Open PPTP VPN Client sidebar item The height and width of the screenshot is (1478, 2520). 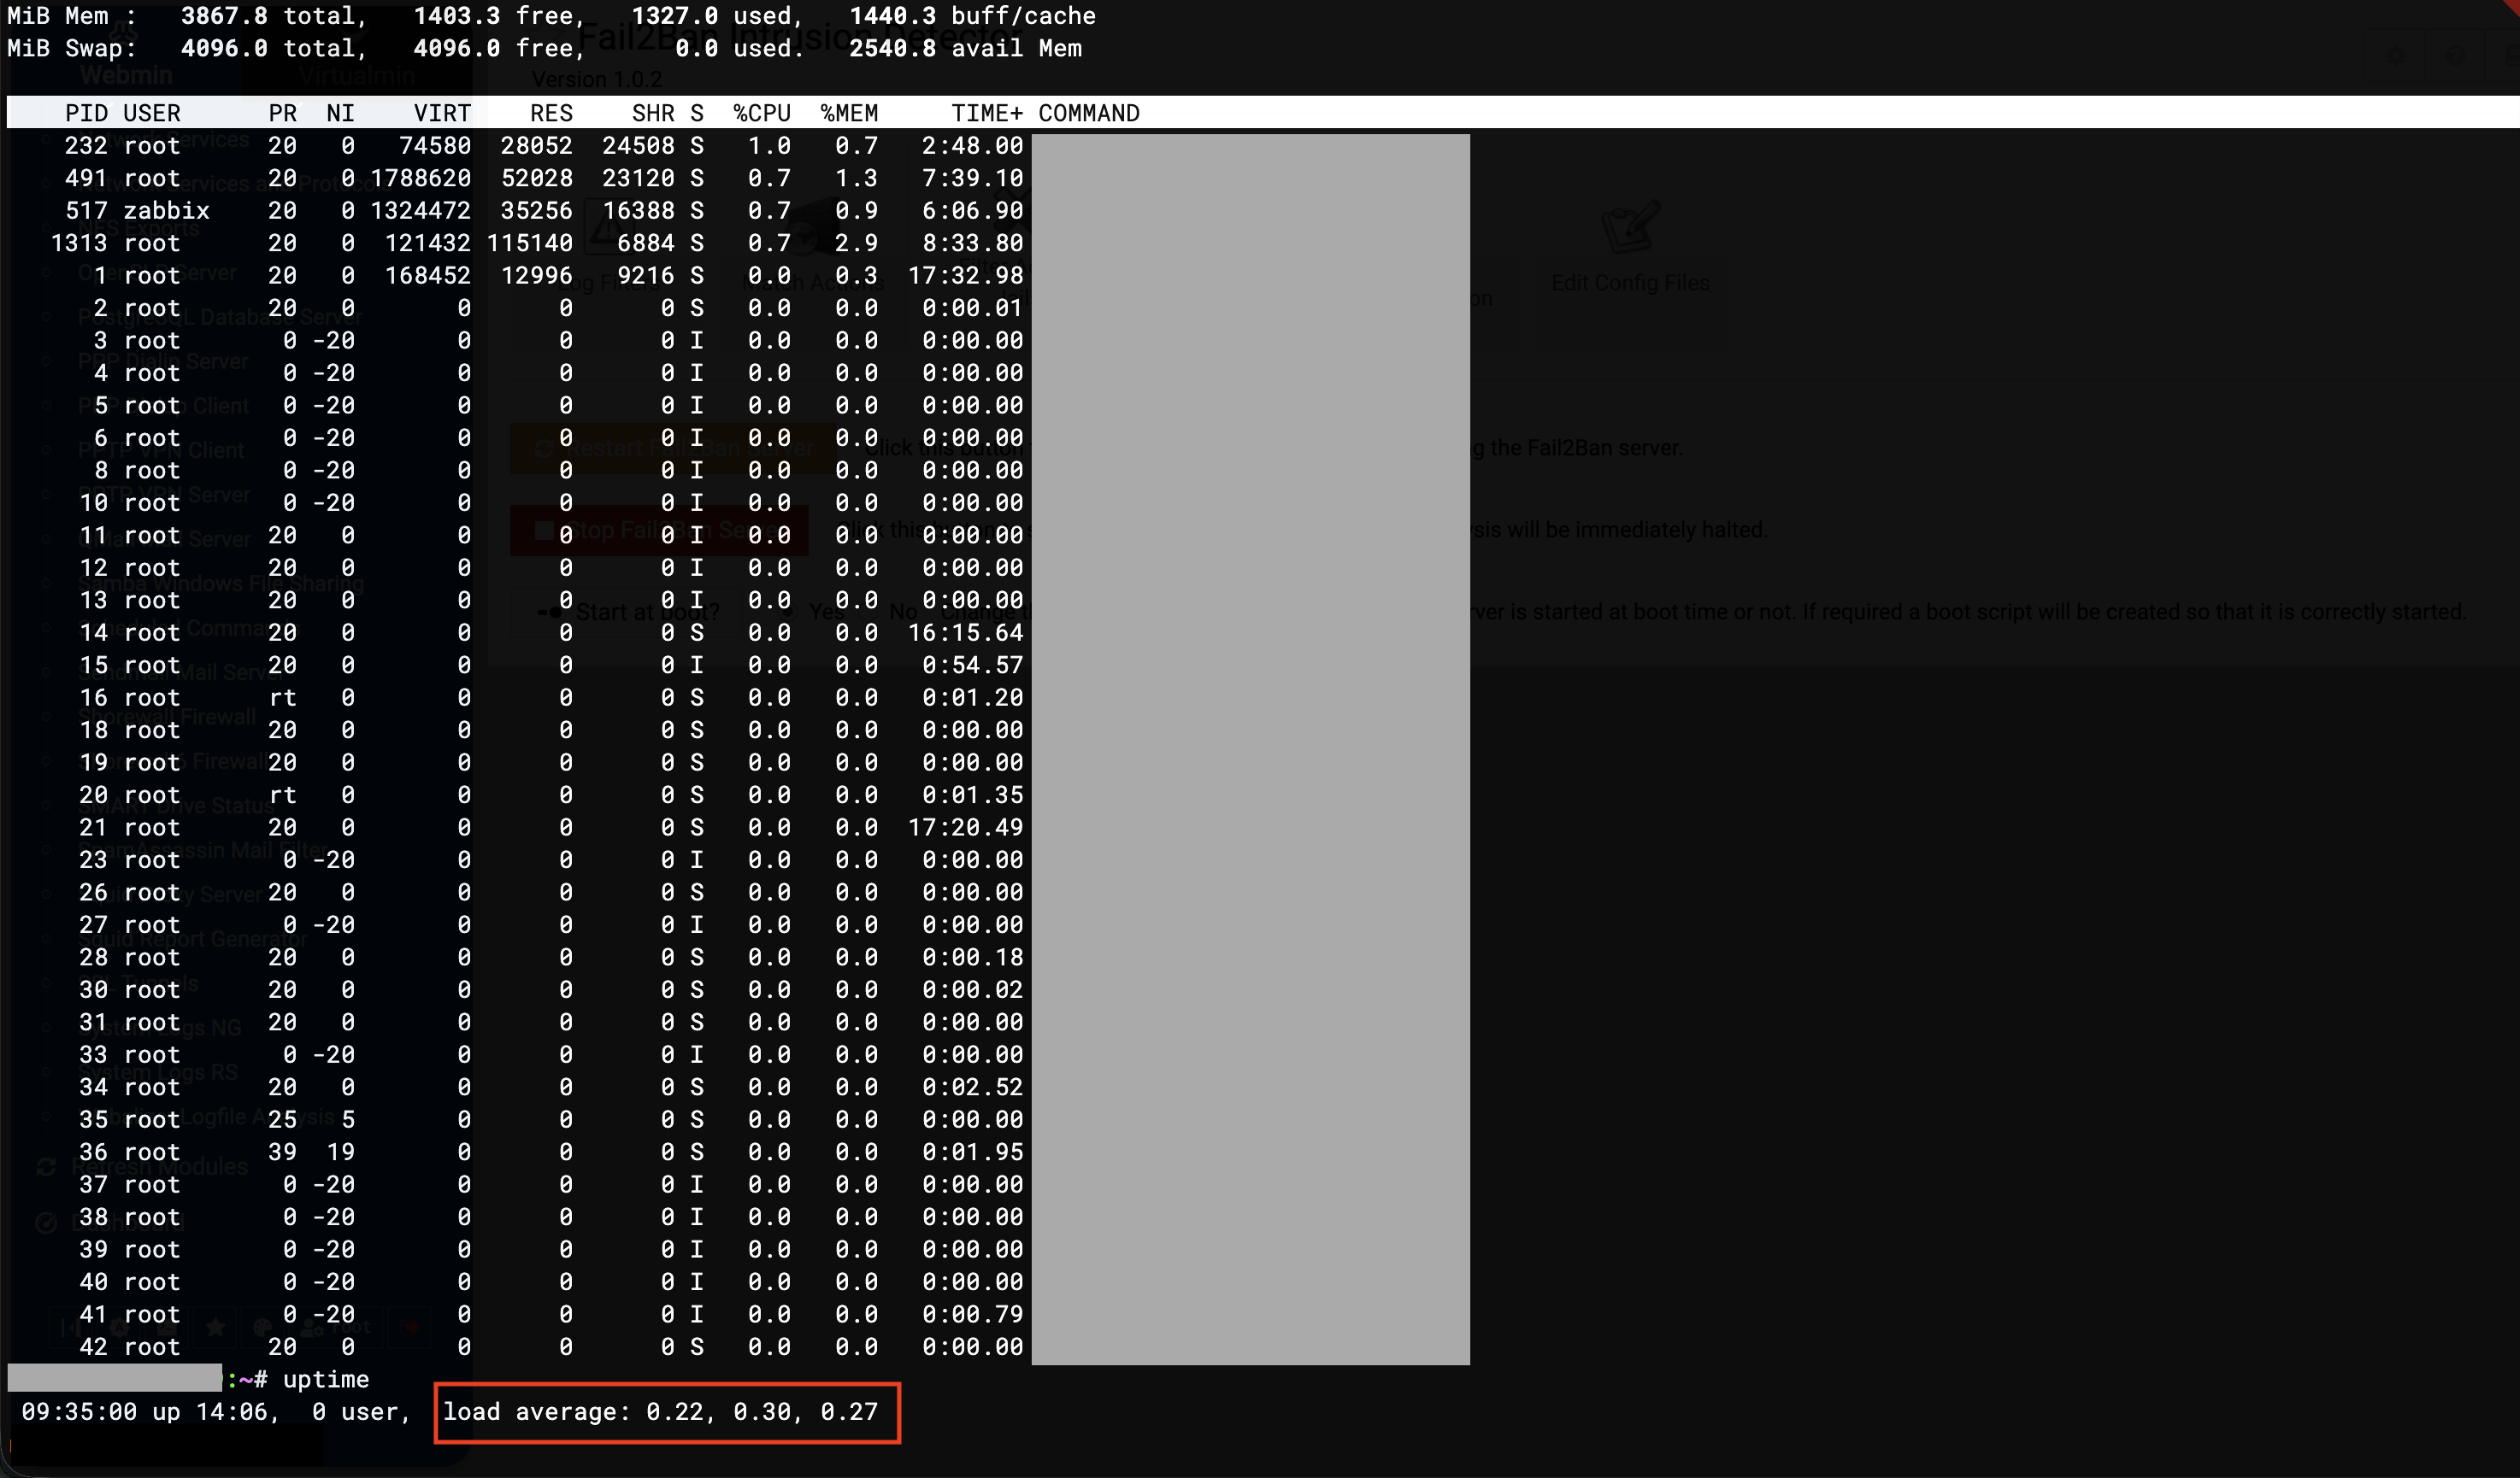(160, 449)
